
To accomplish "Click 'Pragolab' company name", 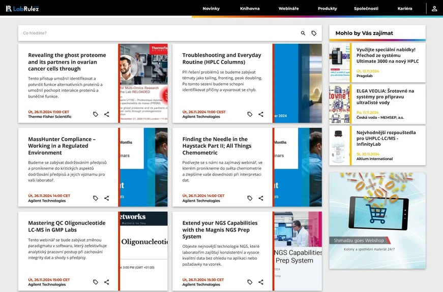I will pos(365,76).
